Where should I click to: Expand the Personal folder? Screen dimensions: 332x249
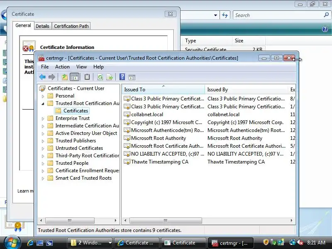43,96
